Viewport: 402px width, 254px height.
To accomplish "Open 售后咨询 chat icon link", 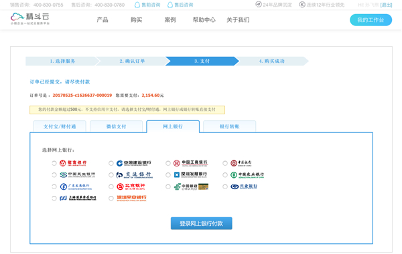I will tap(180, 5).
